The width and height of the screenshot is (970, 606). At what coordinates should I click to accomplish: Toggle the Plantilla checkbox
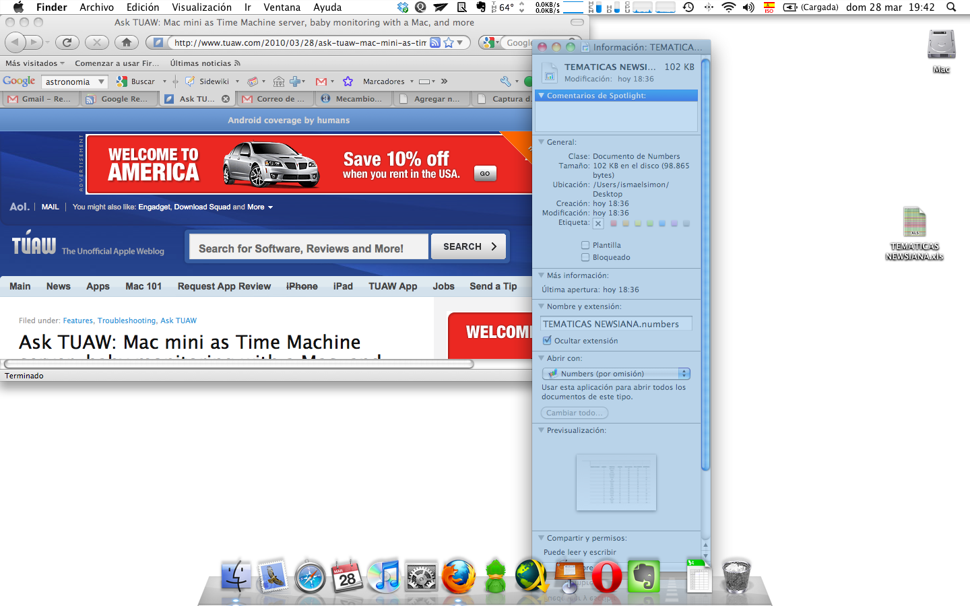click(585, 245)
